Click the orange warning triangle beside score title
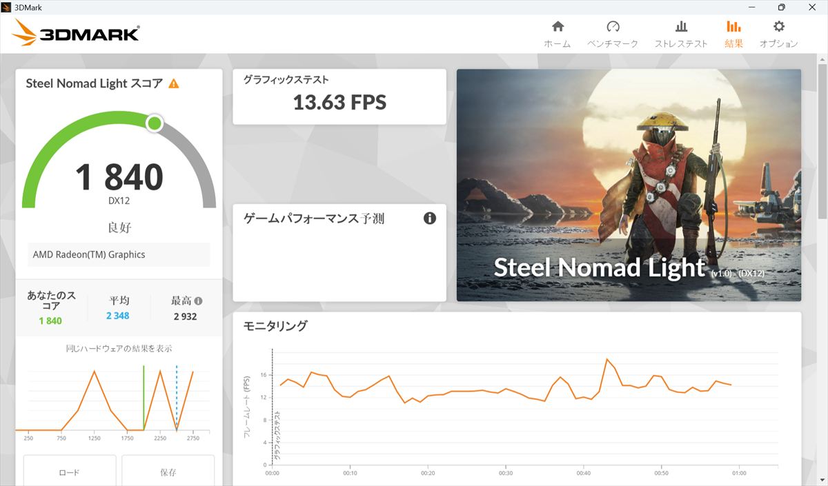Image resolution: width=828 pixels, height=486 pixels. coord(174,83)
